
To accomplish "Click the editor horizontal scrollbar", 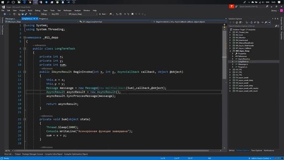I will coord(112,151).
